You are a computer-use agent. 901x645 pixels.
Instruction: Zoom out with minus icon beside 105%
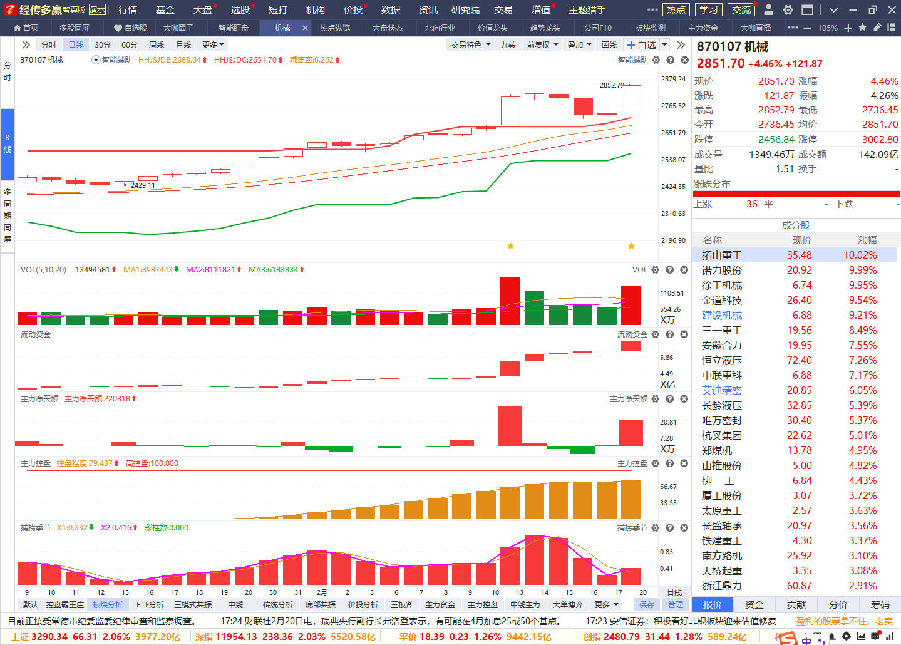point(807,28)
